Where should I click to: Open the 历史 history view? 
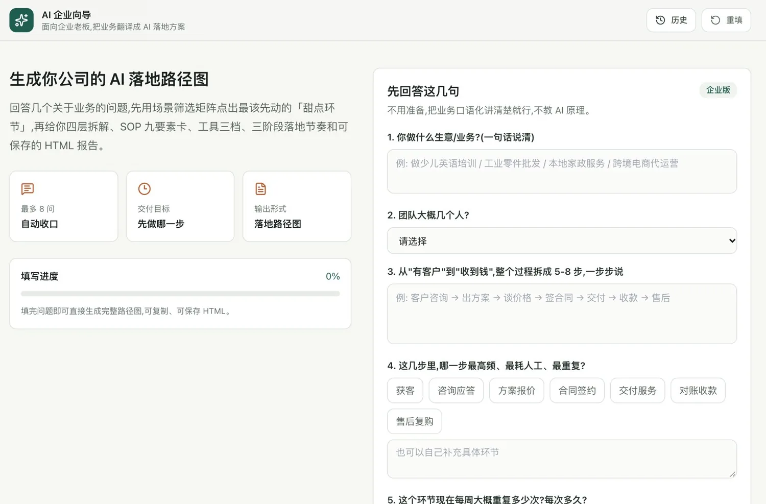click(671, 20)
